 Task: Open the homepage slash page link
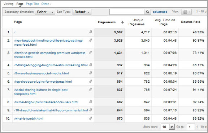15,32
